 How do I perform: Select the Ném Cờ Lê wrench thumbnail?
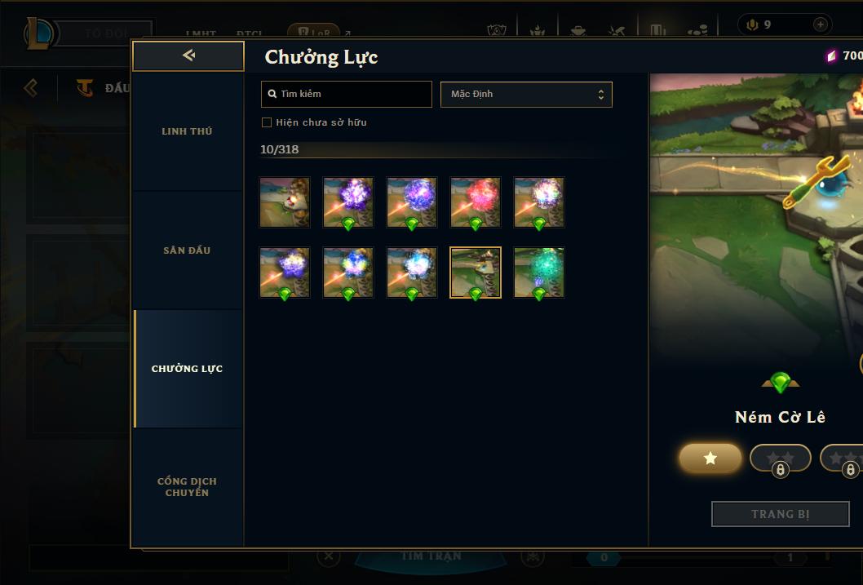(476, 273)
